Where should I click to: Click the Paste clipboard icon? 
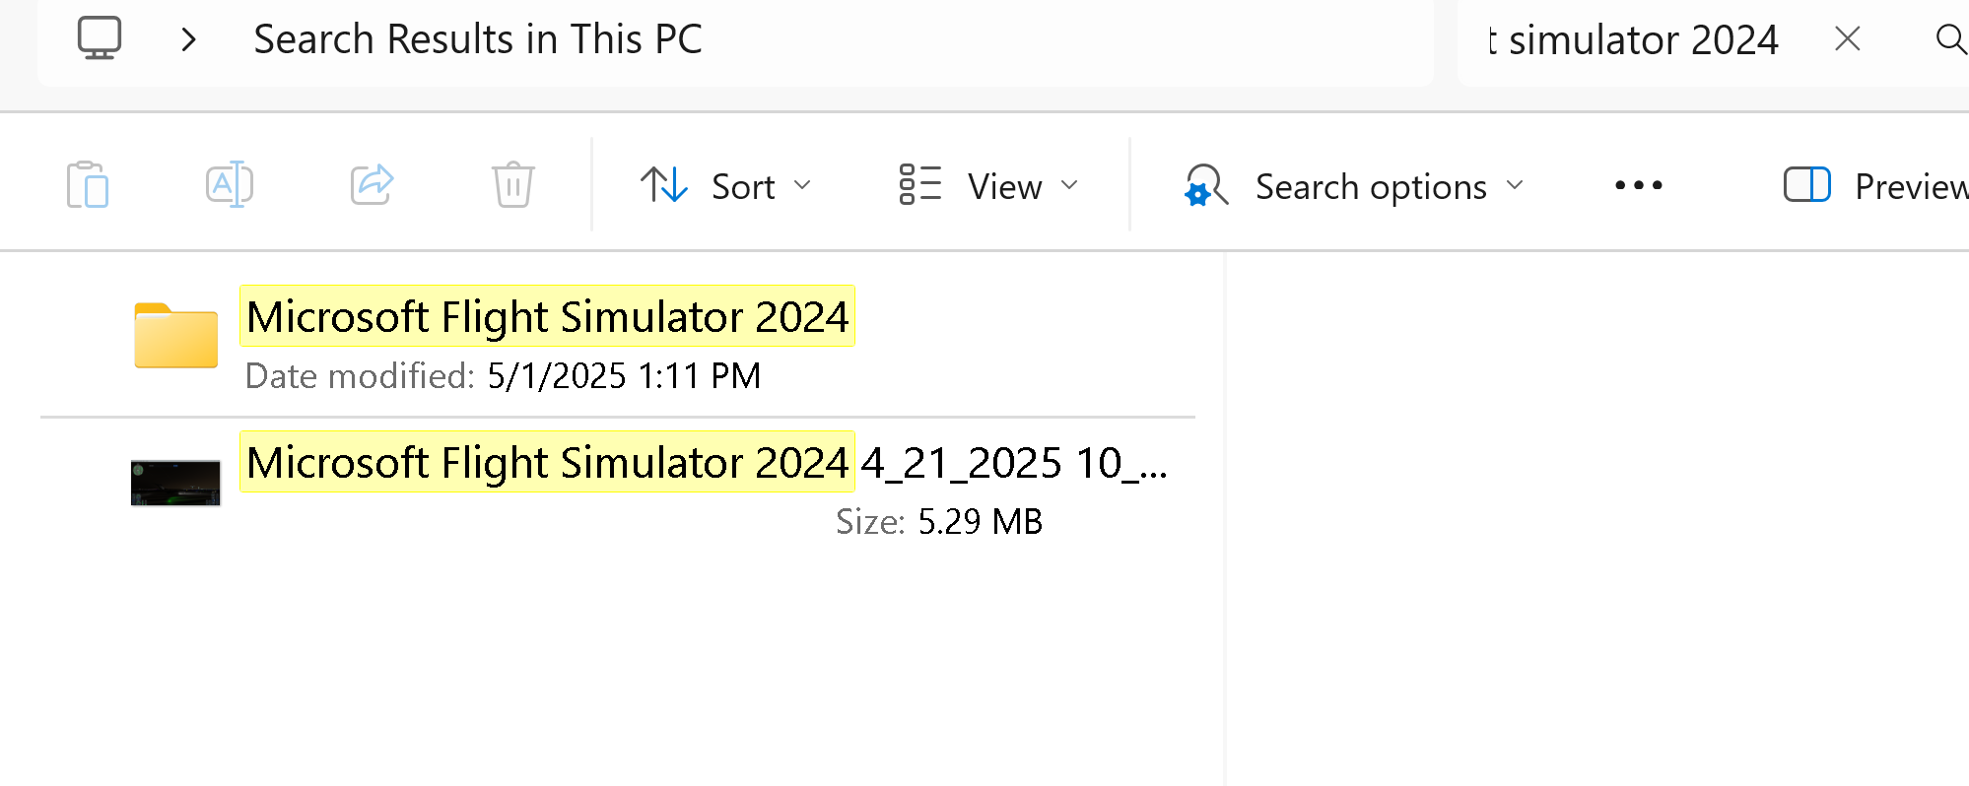88,184
